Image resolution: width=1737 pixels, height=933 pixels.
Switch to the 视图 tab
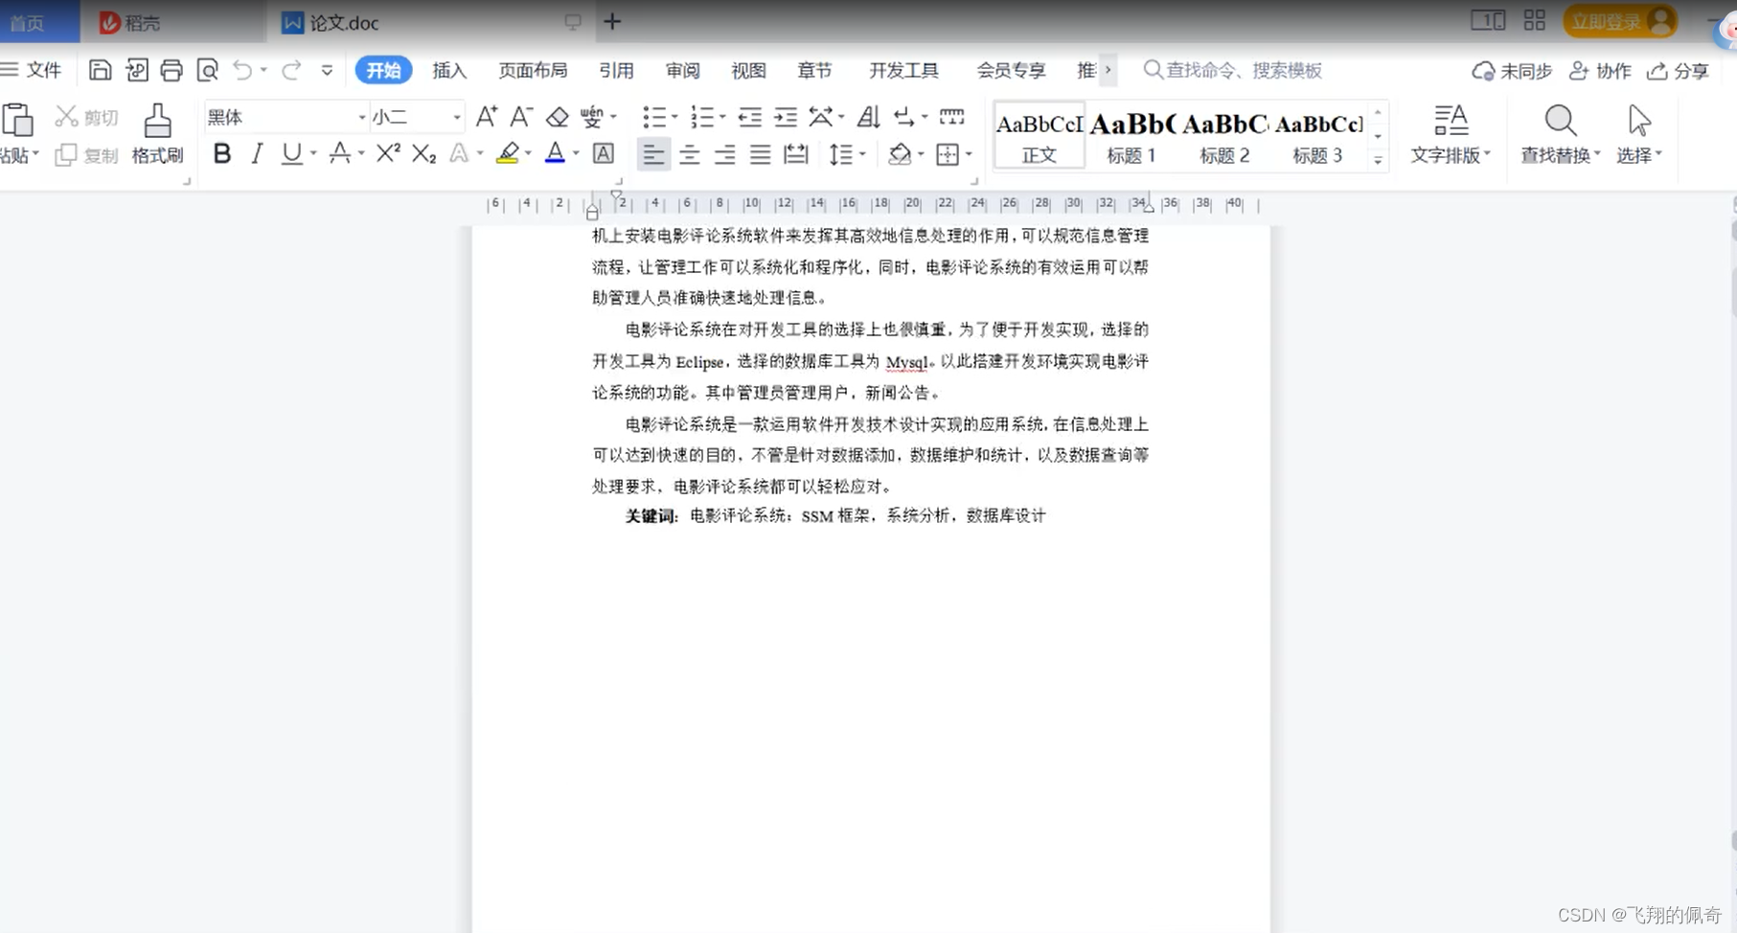(748, 70)
